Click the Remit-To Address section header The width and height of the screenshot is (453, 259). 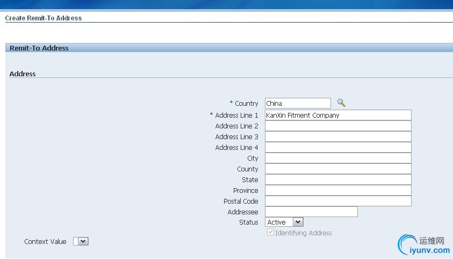coord(39,48)
